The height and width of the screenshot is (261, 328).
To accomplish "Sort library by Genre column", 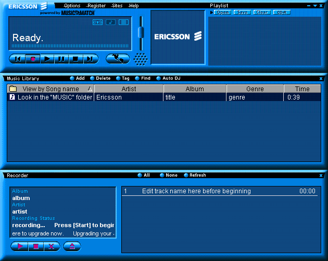I will [255, 89].
